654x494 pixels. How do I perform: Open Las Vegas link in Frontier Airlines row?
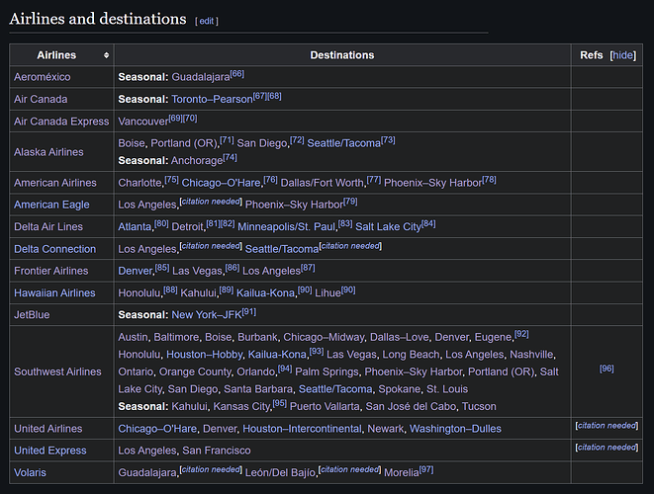pos(197,271)
